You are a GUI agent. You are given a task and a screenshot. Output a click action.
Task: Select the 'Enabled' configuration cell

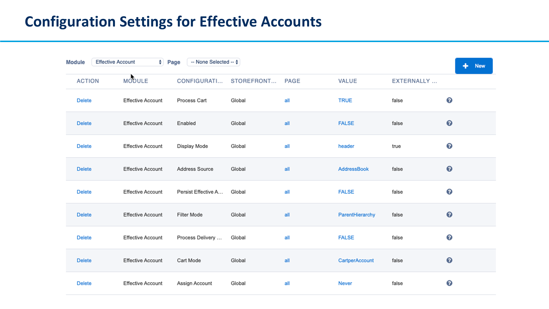pos(186,123)
